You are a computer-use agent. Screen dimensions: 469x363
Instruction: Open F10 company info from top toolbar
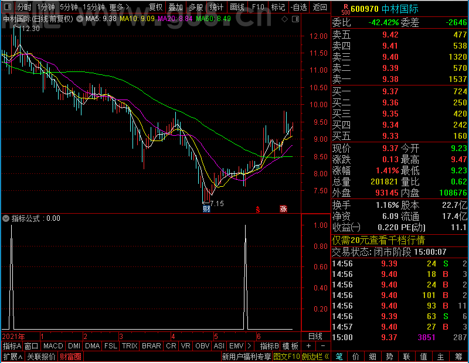[x=258, y=7]
